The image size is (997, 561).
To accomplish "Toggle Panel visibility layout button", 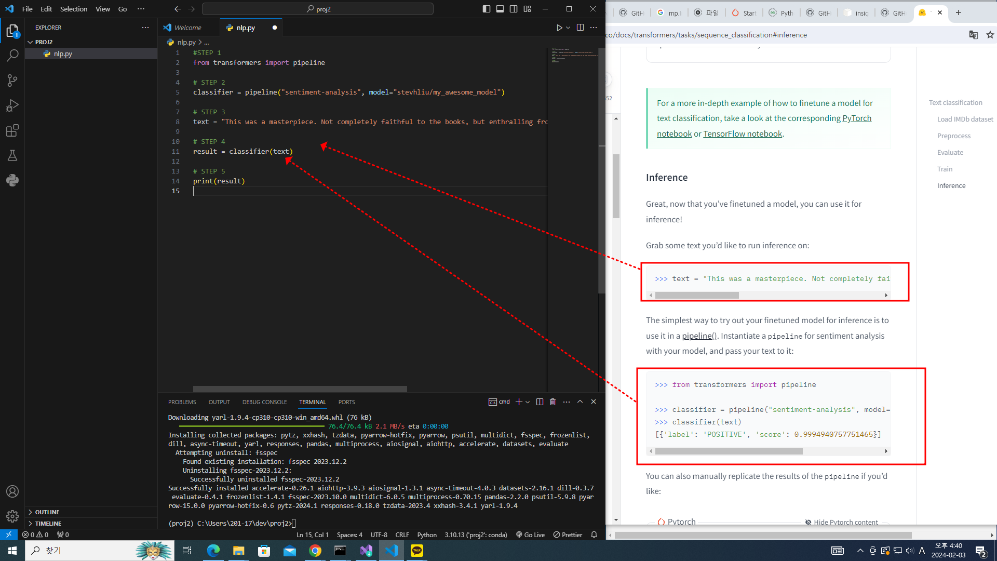I will coord(500,9).
